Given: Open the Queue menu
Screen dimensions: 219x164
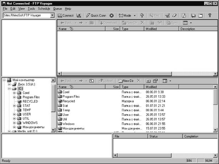Looking at the screenshot, I should coord(57,8).
